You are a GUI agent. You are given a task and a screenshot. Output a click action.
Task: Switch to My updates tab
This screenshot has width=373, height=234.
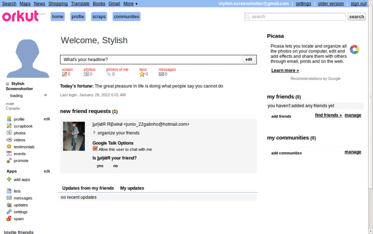pyautogui.click(x=132, y=188)
